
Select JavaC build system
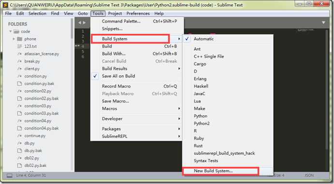point(228,93)
